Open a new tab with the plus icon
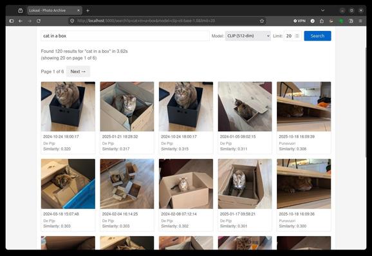 pyautogui.click(x=88, y=10)
